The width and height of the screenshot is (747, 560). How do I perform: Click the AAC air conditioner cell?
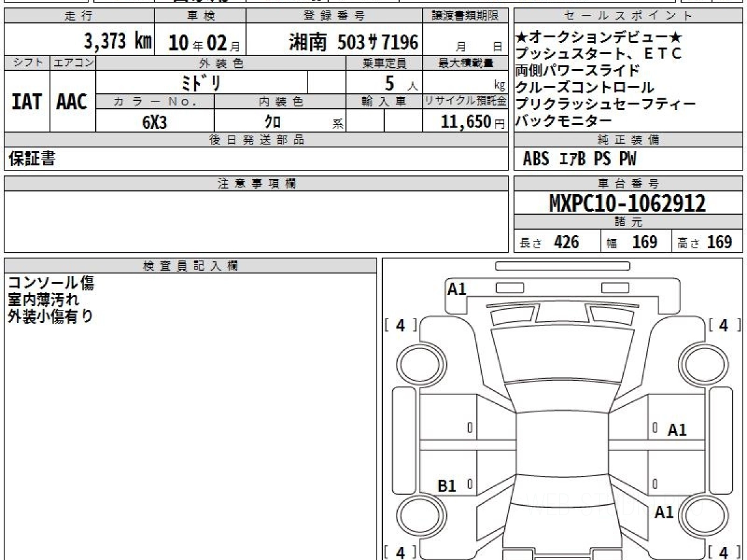click(x=72, y=101)
